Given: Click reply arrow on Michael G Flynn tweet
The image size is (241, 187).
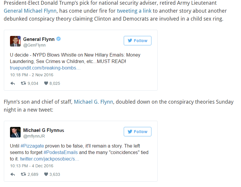Looking at the screenshot, I should click(13, 174).
